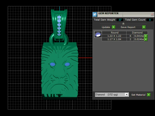
Task: Click the quantity 6 cell
Action: click(130, 36)
